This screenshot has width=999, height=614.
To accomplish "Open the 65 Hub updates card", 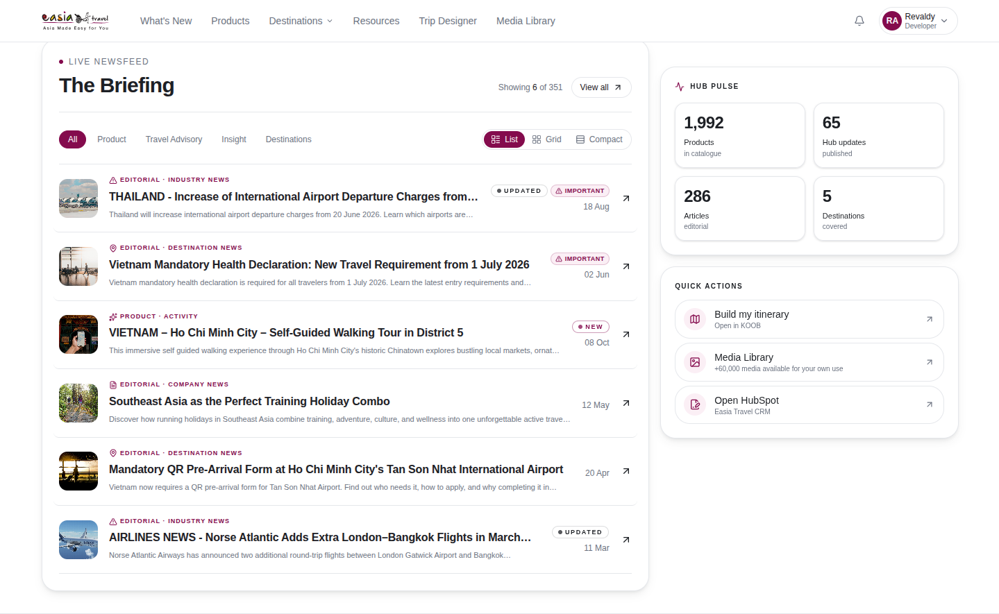I will (x=879, y=135).
